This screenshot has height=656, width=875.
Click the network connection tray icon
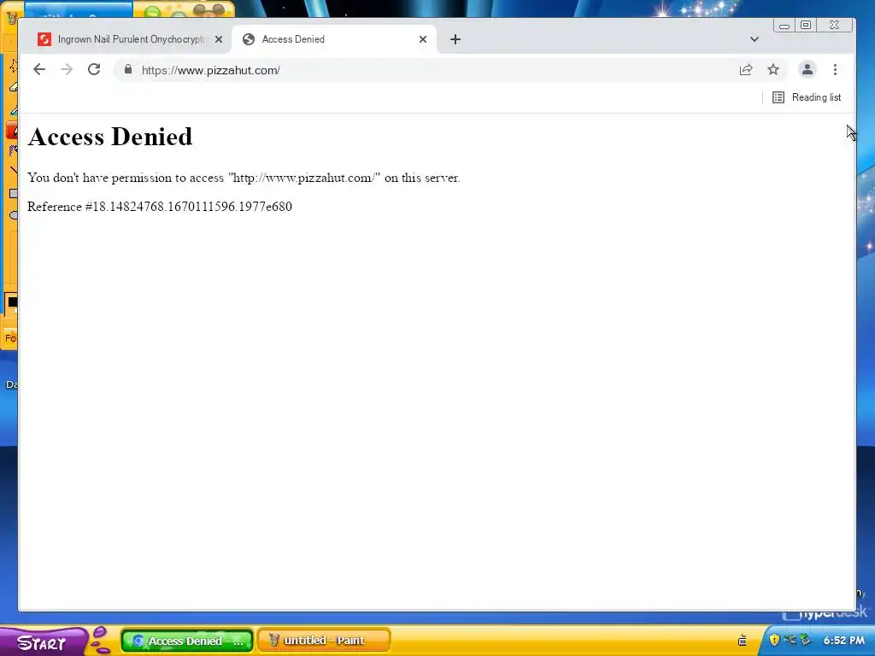(790, 639)
